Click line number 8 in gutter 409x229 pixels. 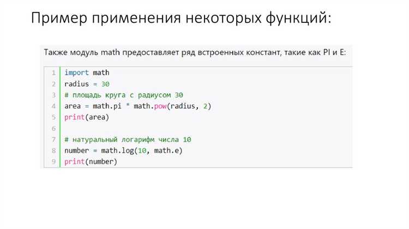(53, 150)
